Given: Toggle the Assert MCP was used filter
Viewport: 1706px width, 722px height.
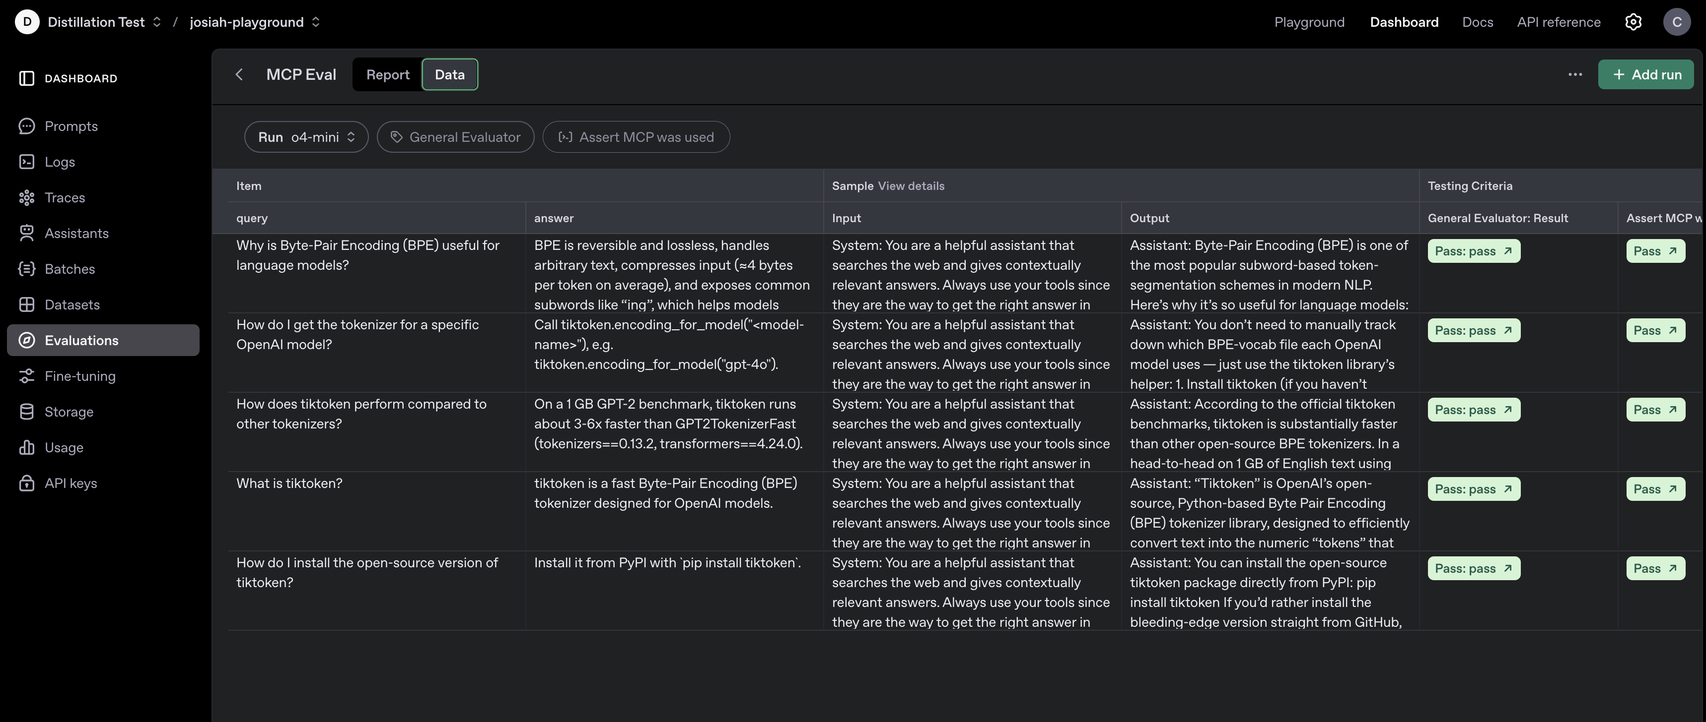Looking at the screenshot, I should [x=635, y=137].
